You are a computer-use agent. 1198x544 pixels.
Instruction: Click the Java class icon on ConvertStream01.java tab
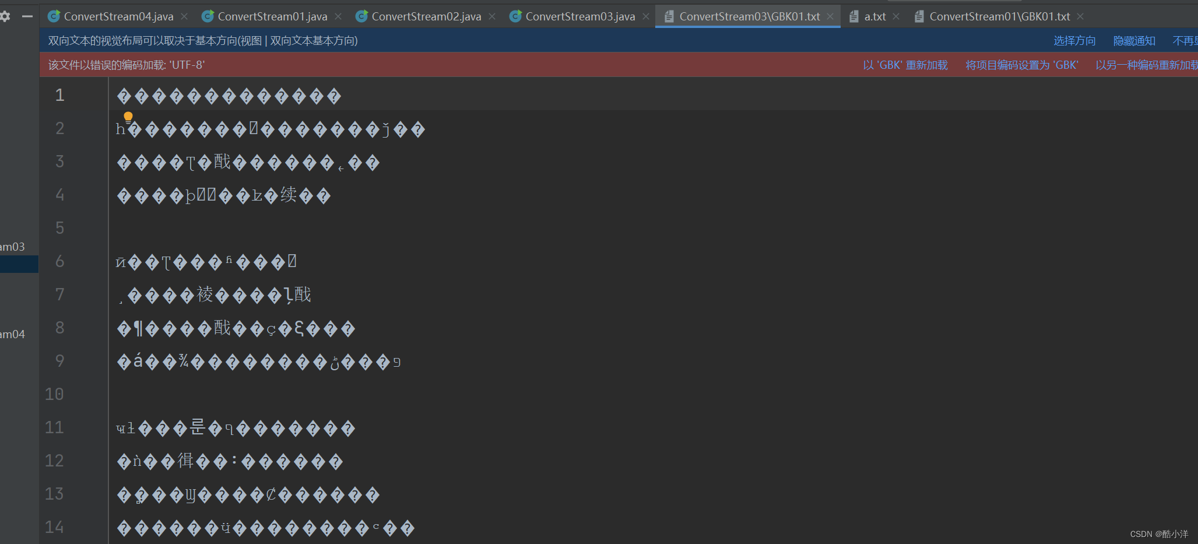coord(208,16)
